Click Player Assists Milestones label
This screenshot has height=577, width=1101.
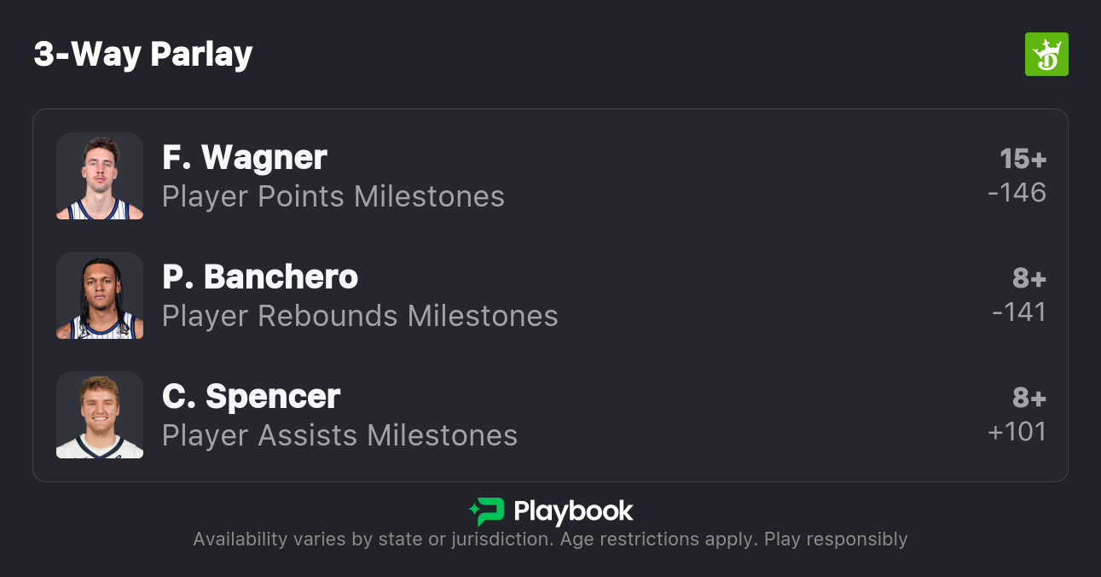coord(339,436)
